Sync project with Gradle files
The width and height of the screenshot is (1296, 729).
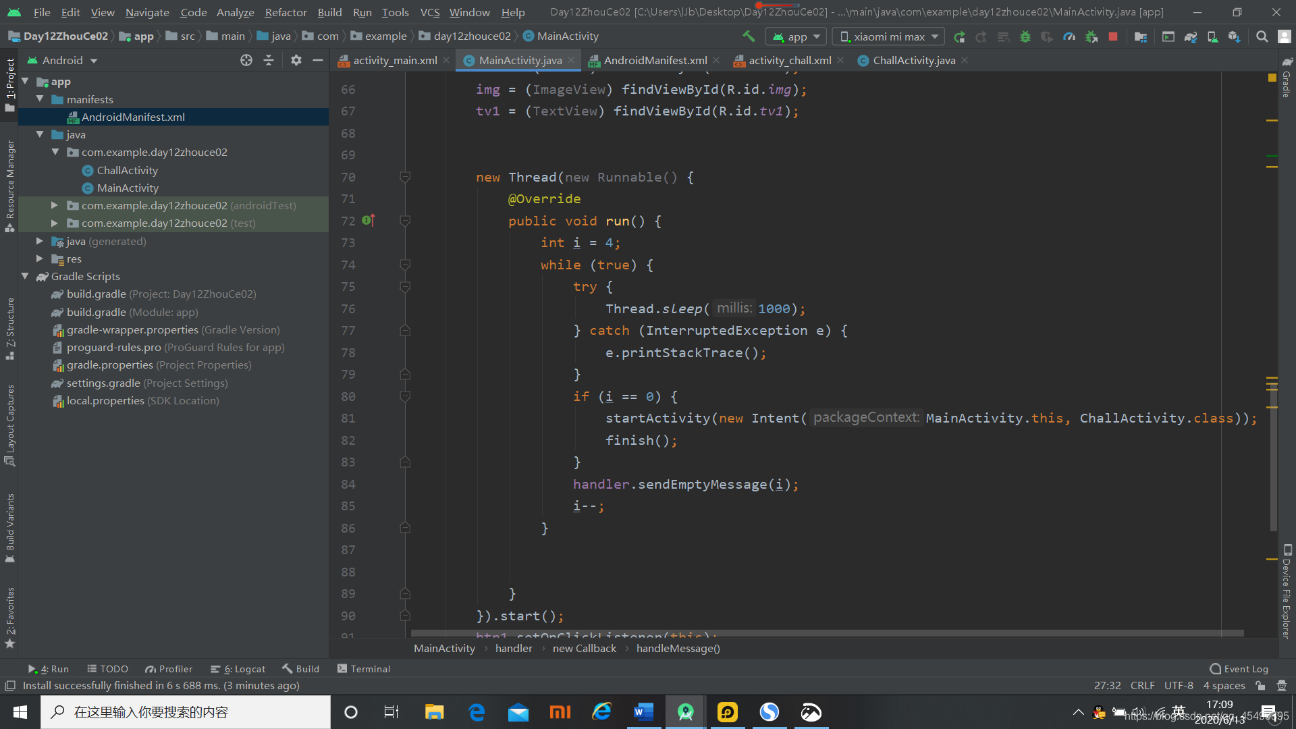(x=1191, y=36)
